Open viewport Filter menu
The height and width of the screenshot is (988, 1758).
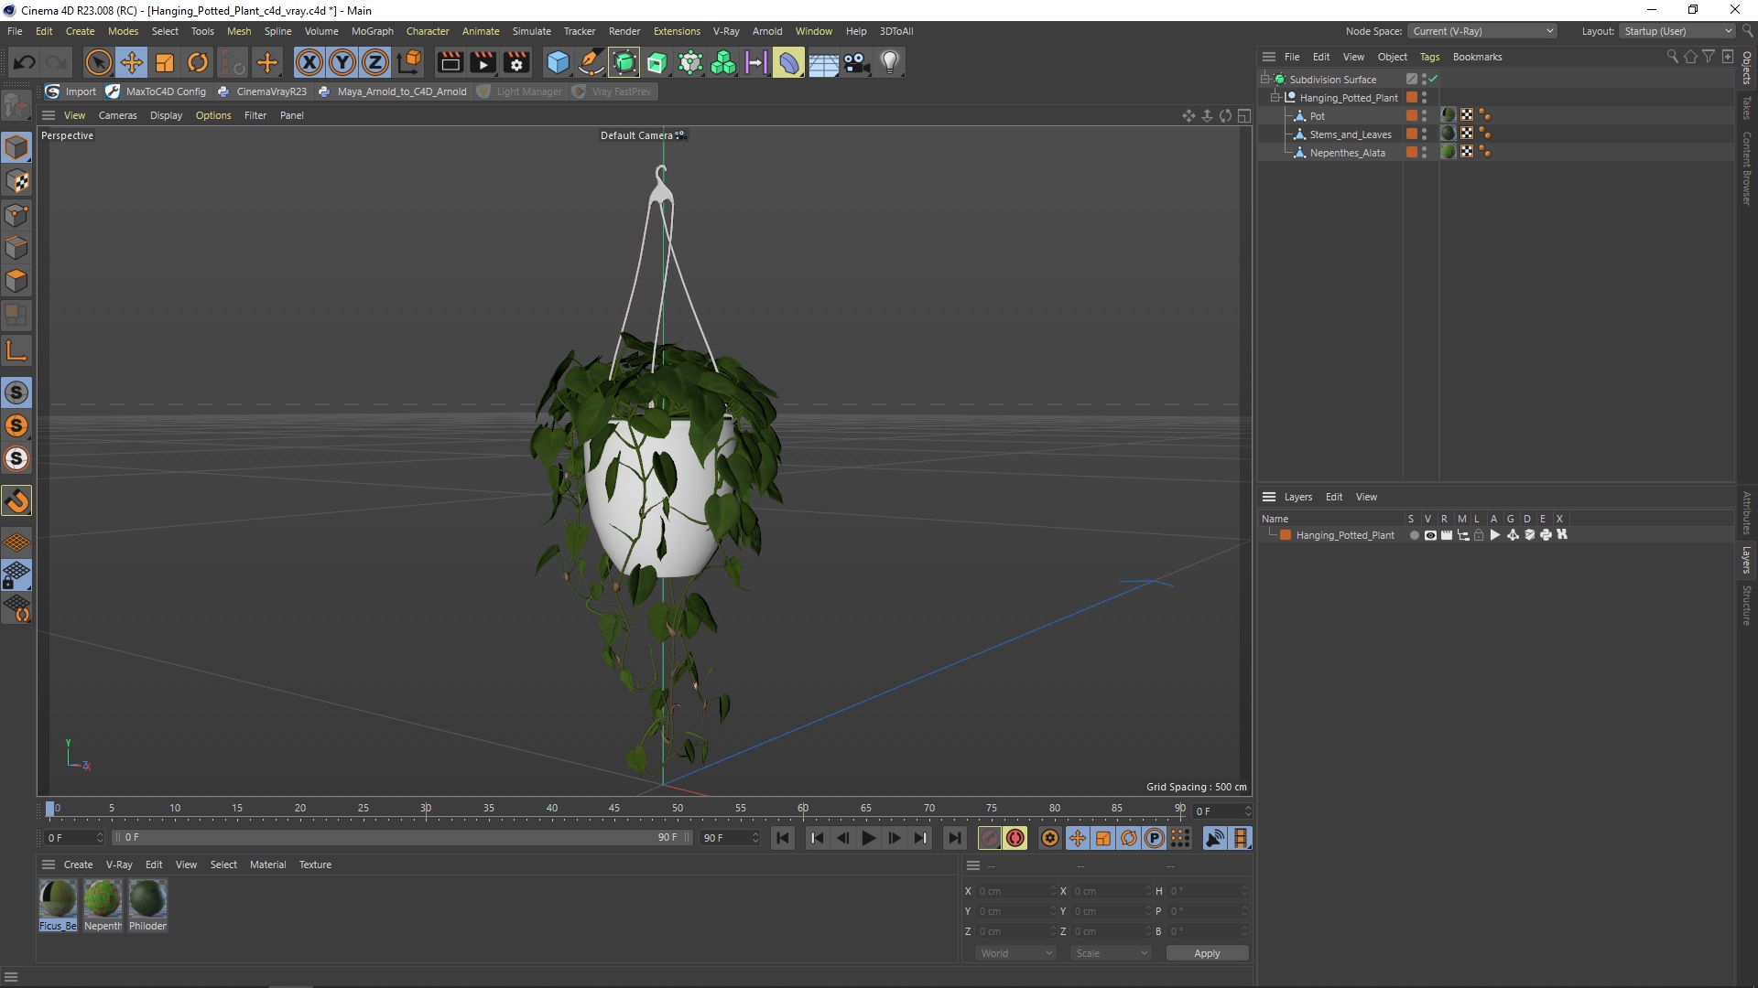pos(255,115)
